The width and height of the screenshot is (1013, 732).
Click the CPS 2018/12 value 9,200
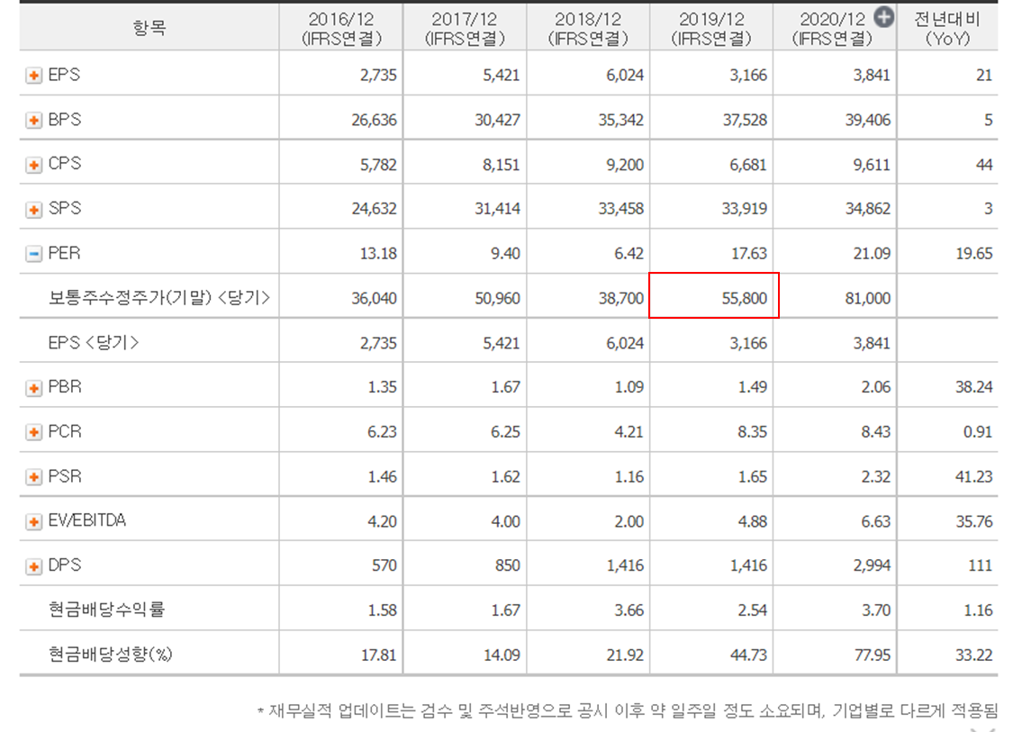coord(625,165)
